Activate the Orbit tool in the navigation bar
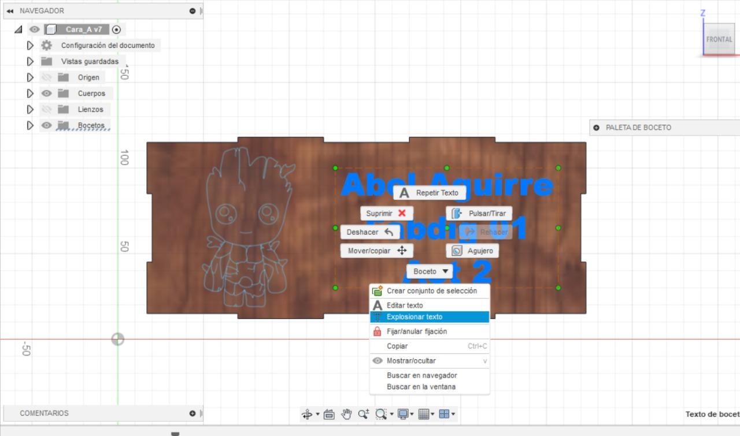The image size is (740, 436). pos(307,414)
